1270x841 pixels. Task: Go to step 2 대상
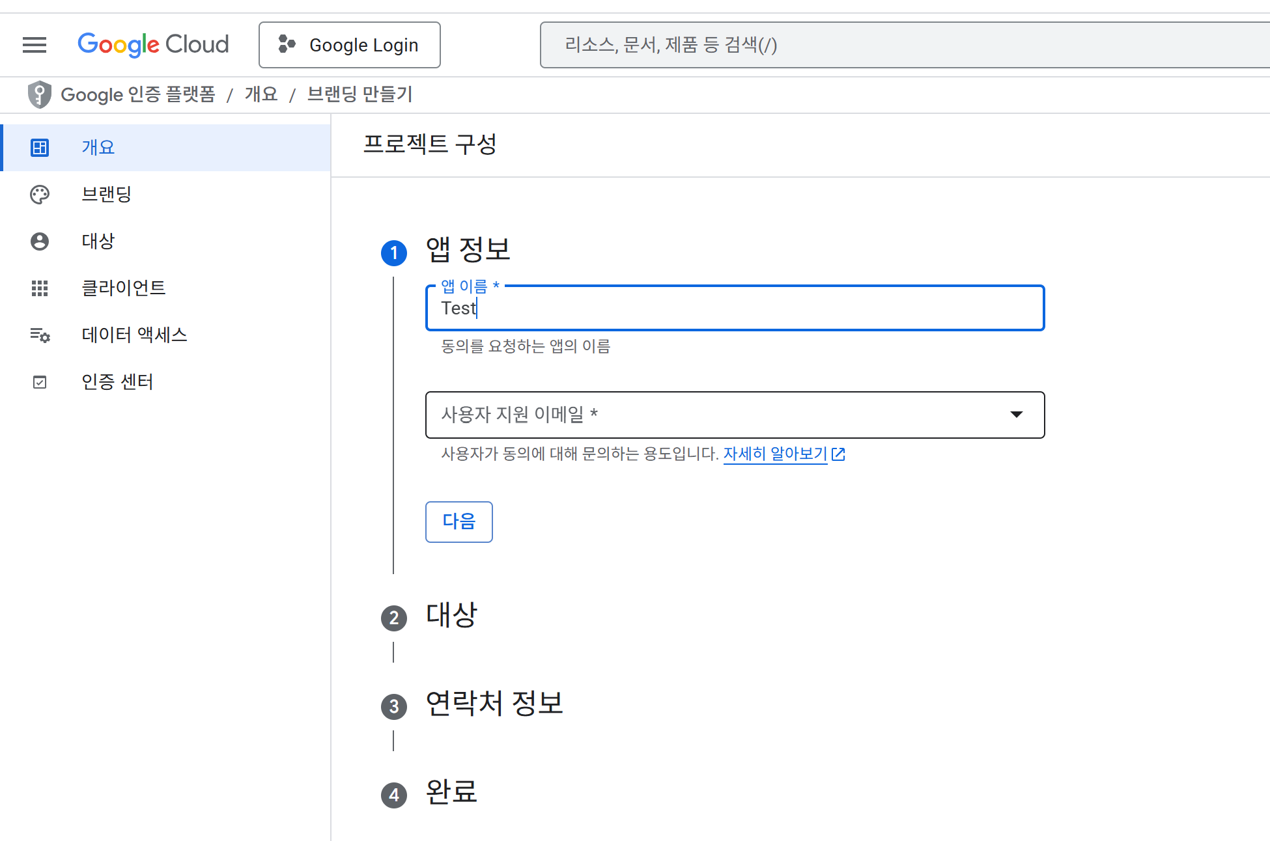[x=451, y=616]
